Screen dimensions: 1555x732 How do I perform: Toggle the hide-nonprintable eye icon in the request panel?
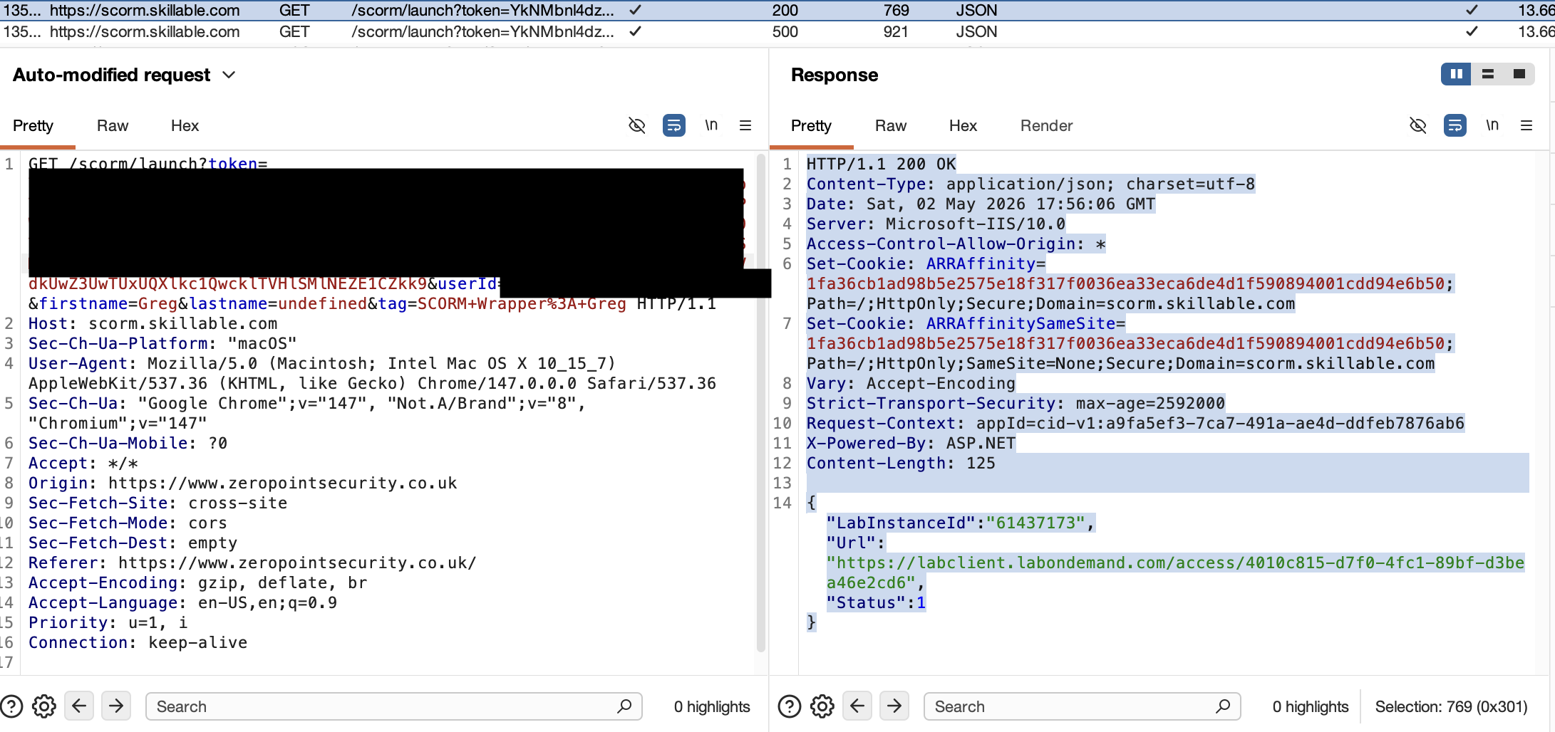pyautogui.click(x=637, y=125)
